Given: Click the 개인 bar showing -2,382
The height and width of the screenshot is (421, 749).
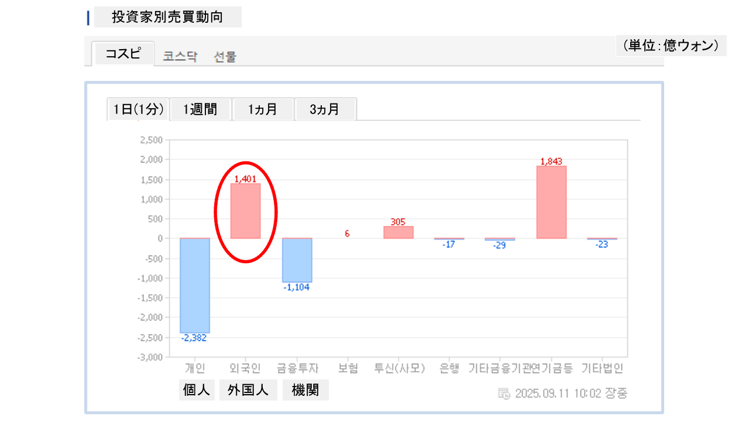Looking at the screenshot, I should (195, 285).
